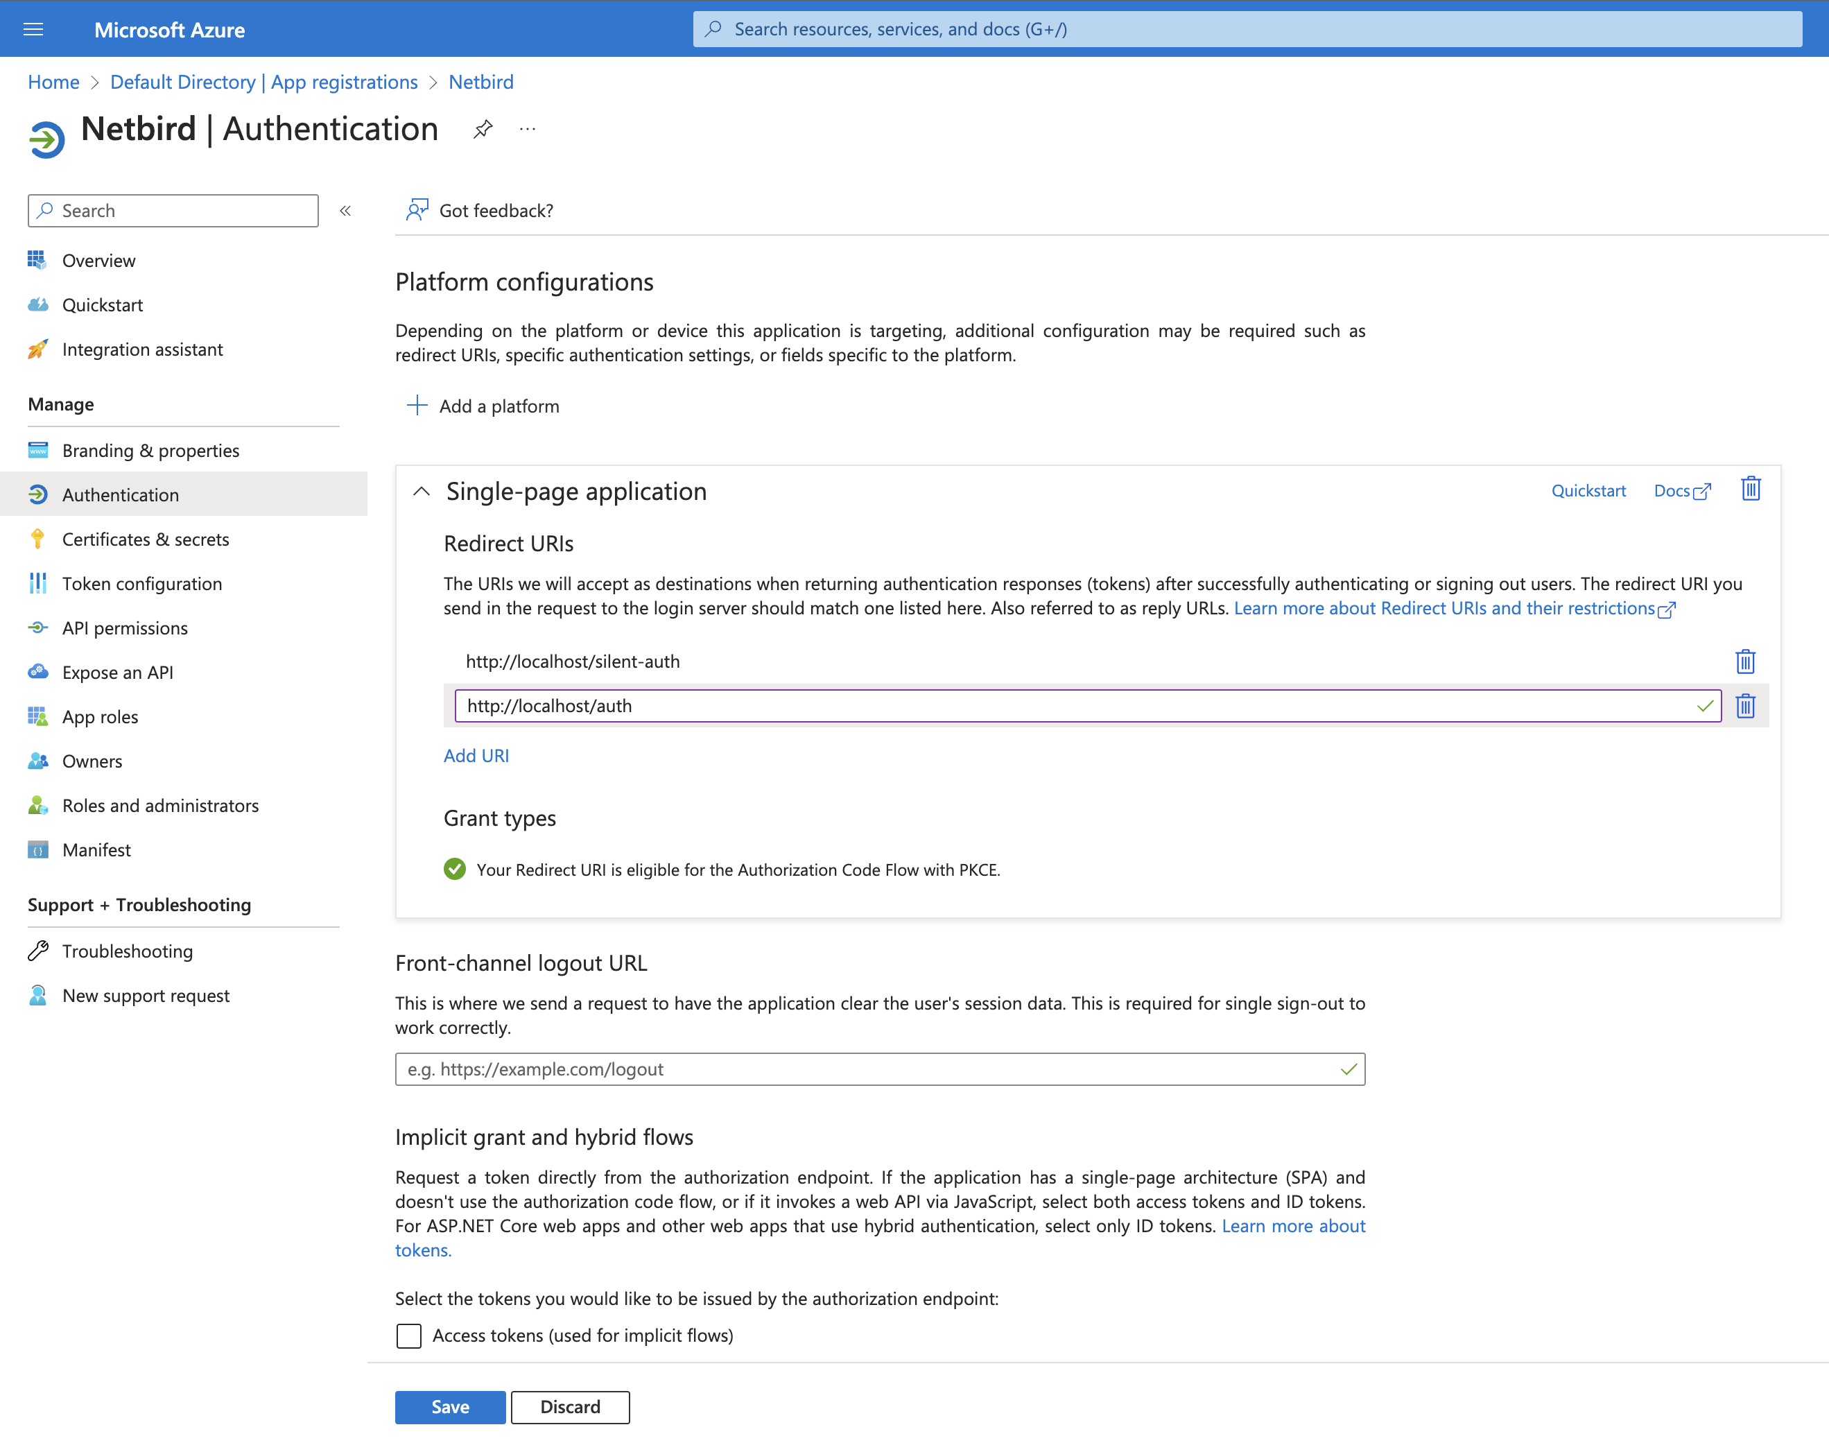Delete the silent-auth redirect URI
1829x1452 pixels.
tap(1744, 661)
